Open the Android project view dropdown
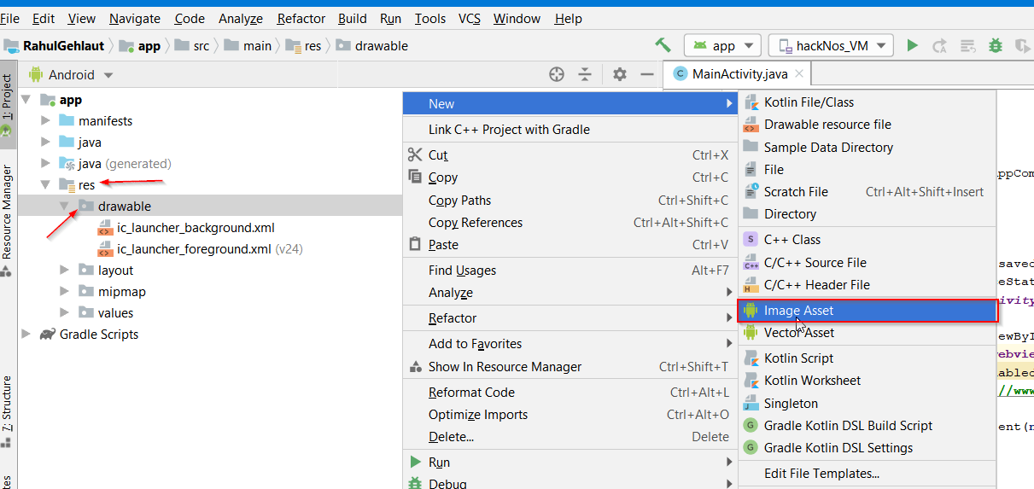1034x489 pixels. 72,75
